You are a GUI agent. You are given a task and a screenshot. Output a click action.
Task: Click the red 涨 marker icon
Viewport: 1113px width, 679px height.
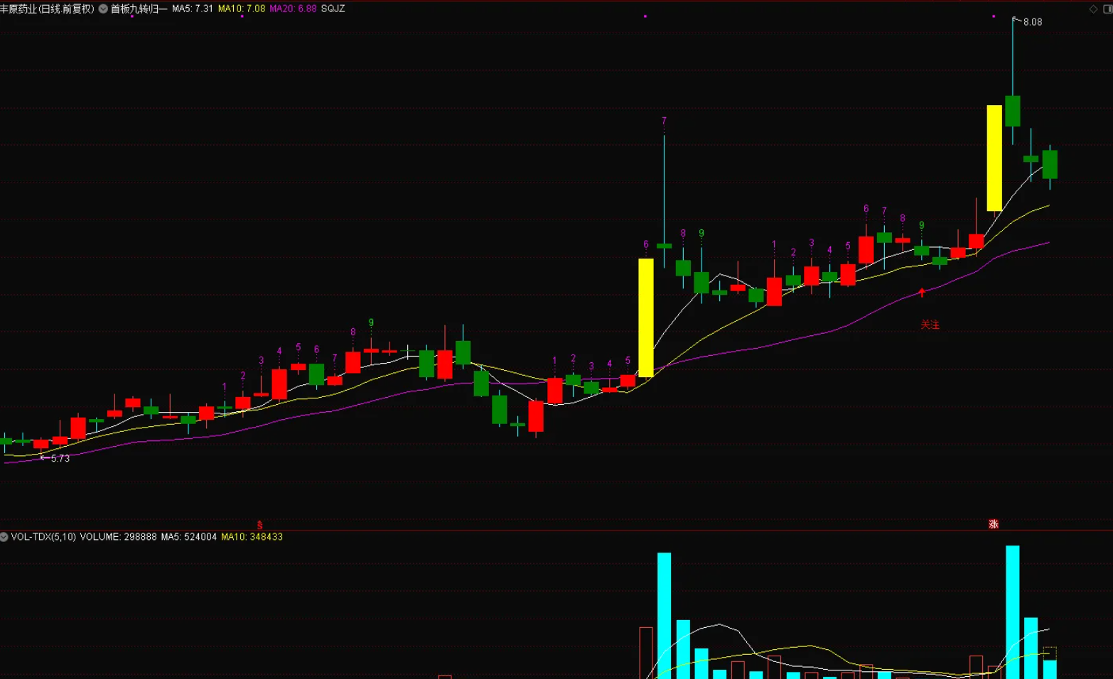(x=994, y=524)
